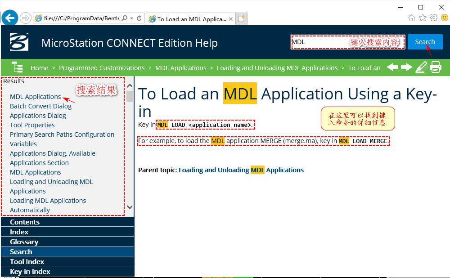This screenshot has height=278, width=450.
Task: Open Primary Search Paths Configuration Variables result
Action: pos(62,139)
